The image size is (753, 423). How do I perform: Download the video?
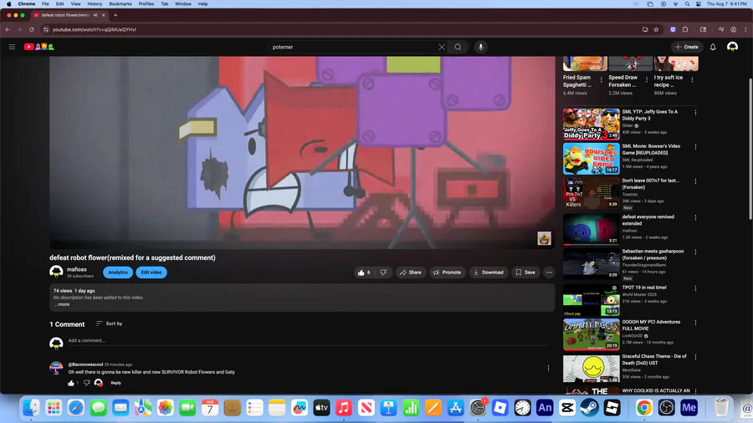click(x=489, y=273)
